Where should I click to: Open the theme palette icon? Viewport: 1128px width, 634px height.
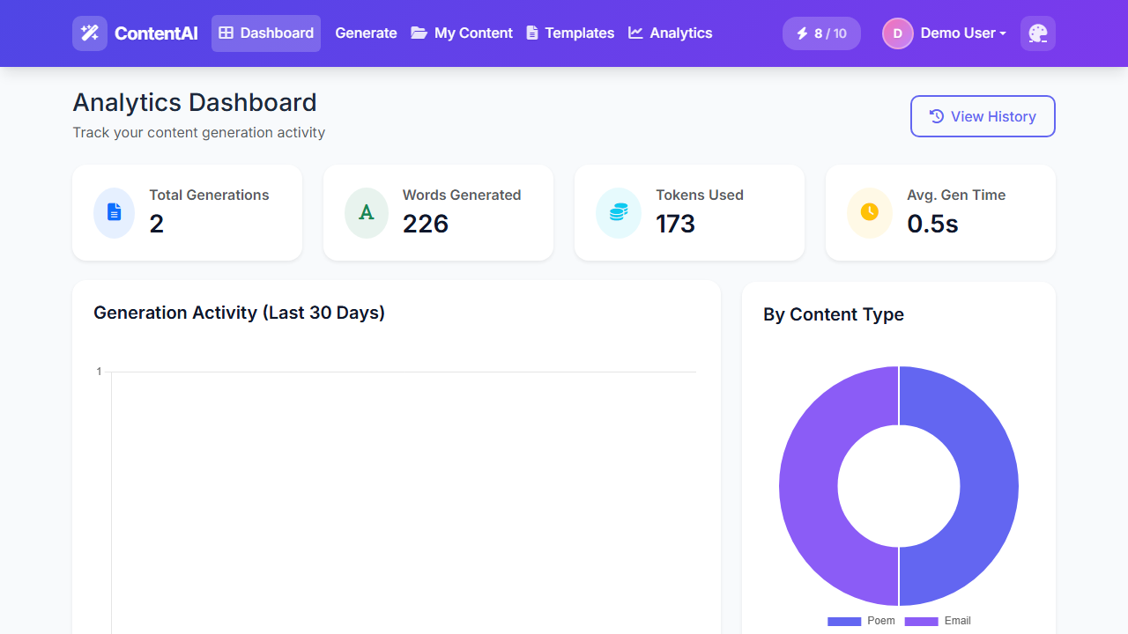click(x=1037, y=33)
